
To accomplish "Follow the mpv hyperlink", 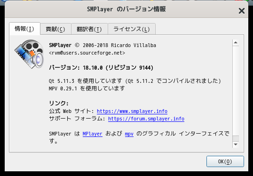I will pyautogui.click(x=129, y=134).
